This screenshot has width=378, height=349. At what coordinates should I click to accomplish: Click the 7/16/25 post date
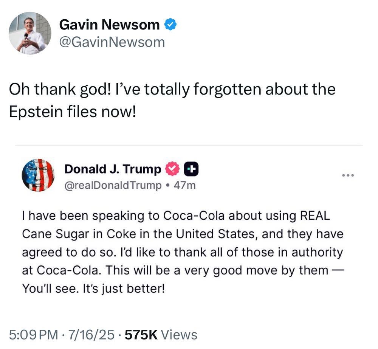92,335
